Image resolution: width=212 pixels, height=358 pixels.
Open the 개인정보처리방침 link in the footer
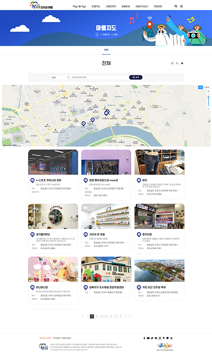click(46, 338)
